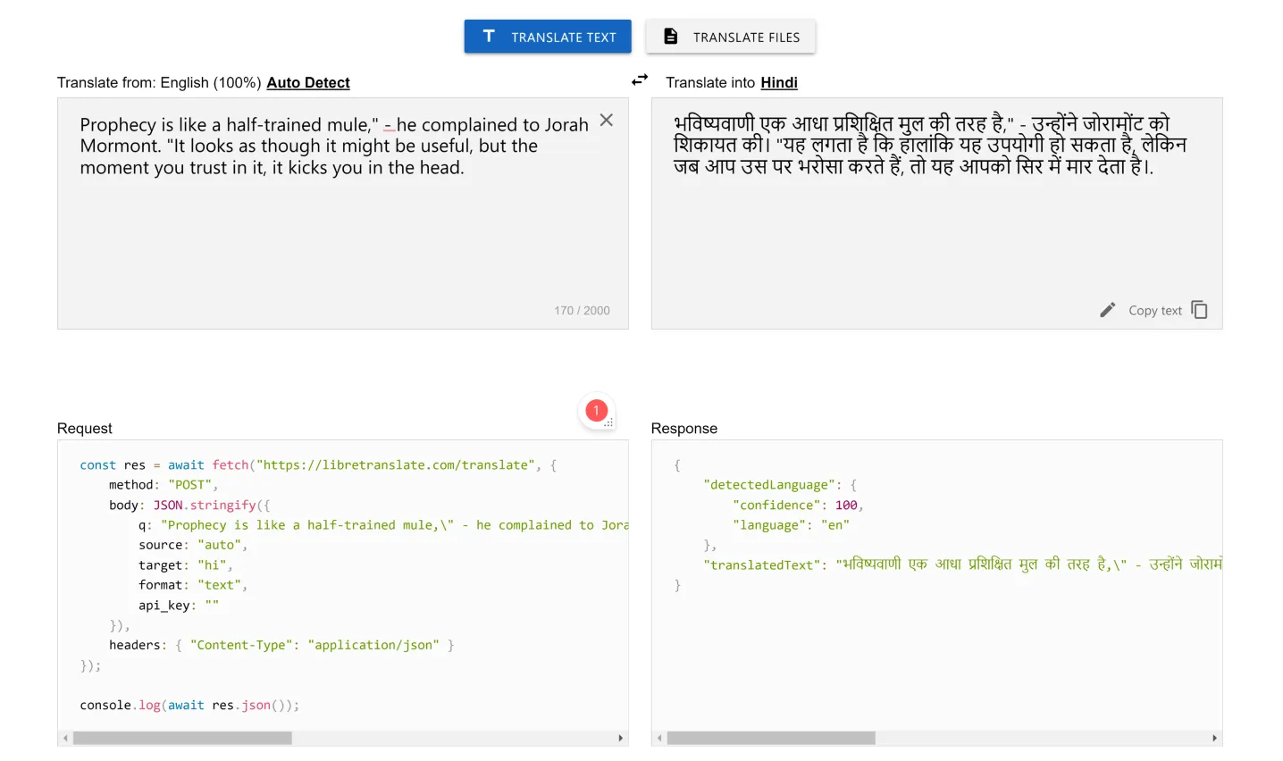Open Auto Detect source language dropdown
This screenshot has height=761, width=1283.
308,83
